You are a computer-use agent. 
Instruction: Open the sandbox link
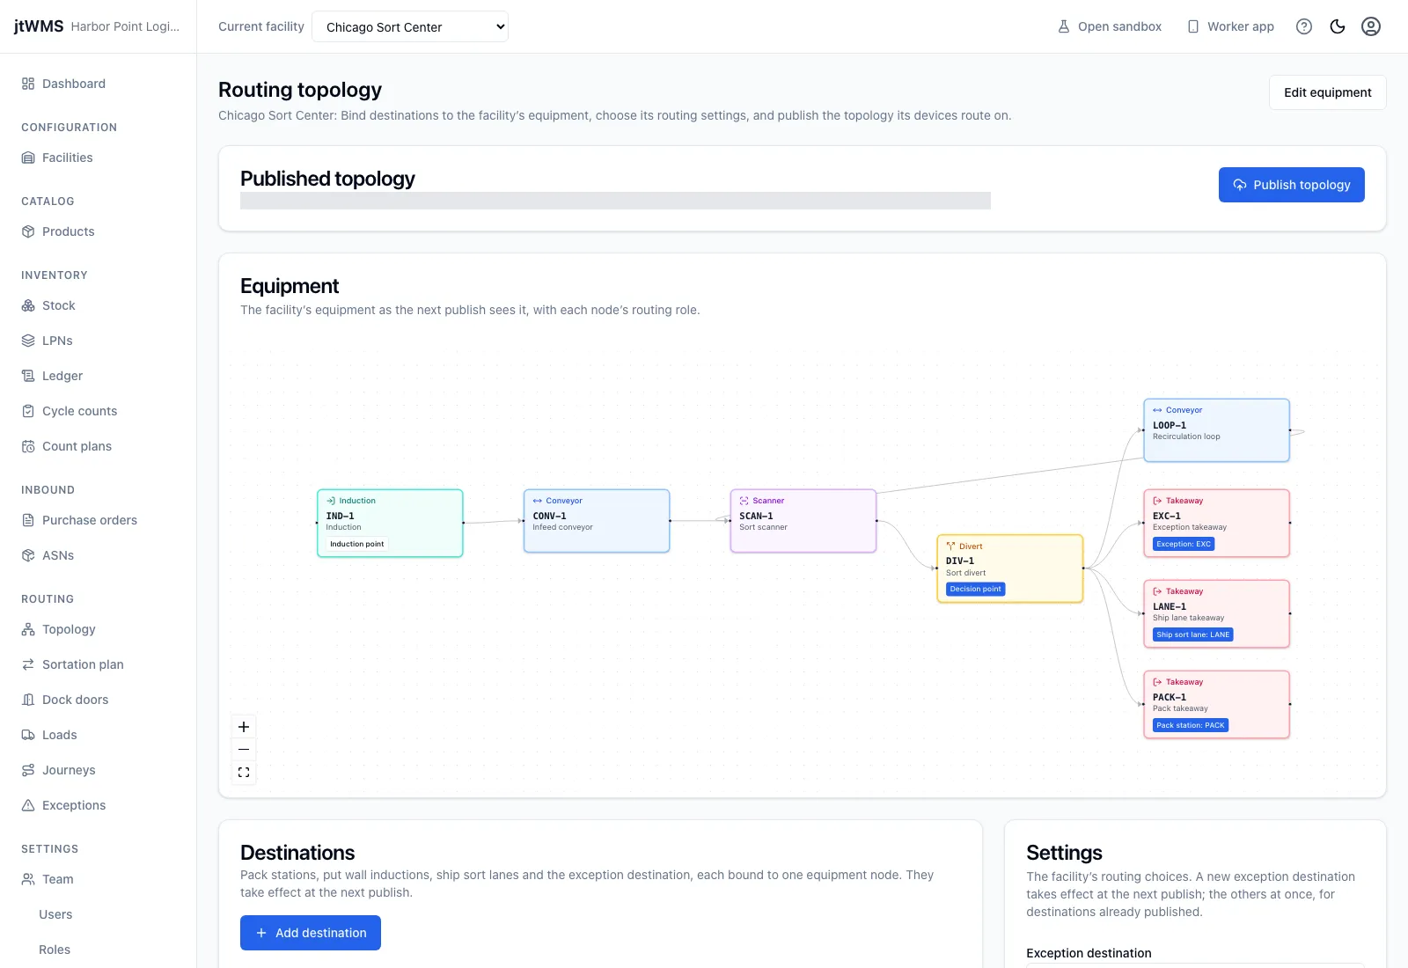click(1109, 26)
